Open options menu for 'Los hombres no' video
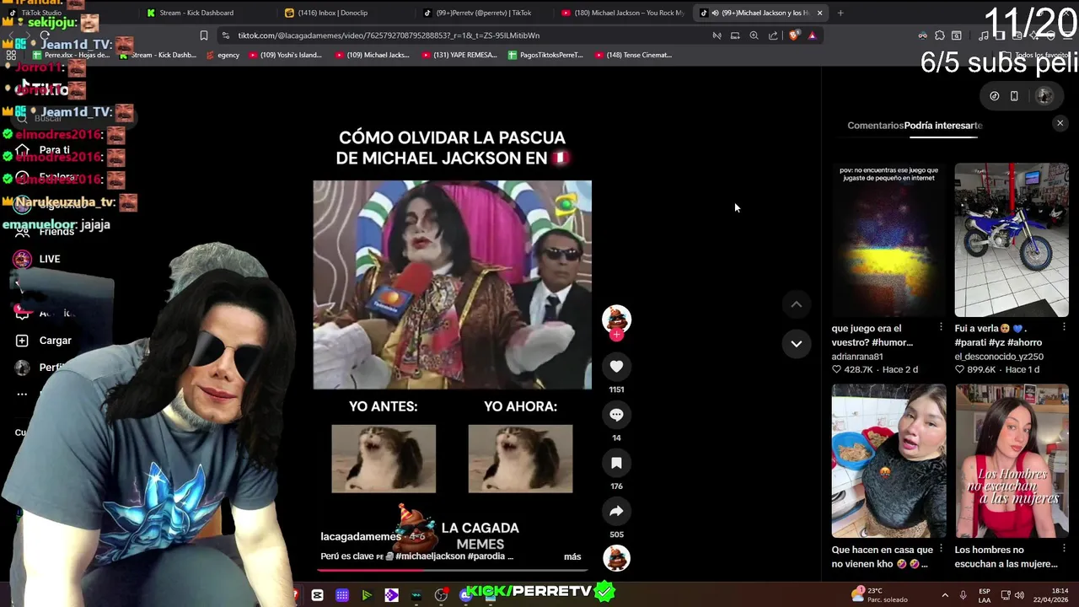Screen dimensions: 1079x607 [x=1064, y=548]
